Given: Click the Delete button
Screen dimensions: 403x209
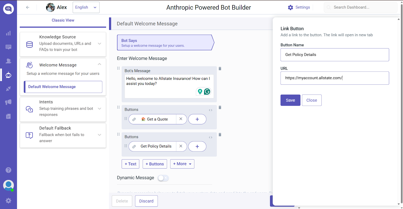Looking at the screenshot, I should 122,201.
